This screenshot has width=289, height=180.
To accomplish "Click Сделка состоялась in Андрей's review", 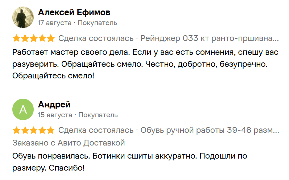I will point(96,130).
